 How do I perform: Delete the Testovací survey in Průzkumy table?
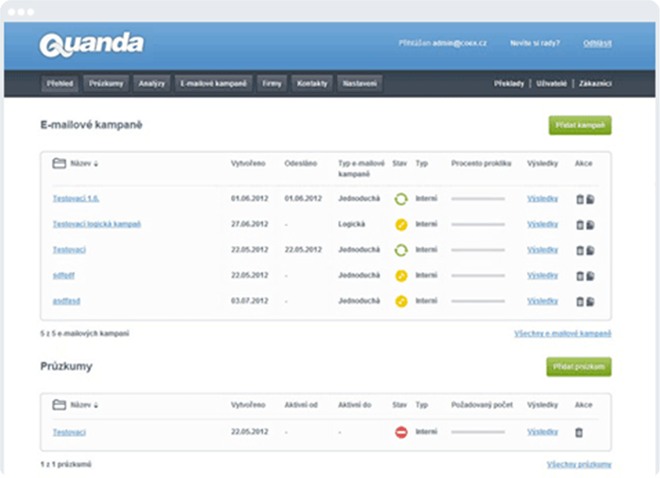tap(580, 433)
